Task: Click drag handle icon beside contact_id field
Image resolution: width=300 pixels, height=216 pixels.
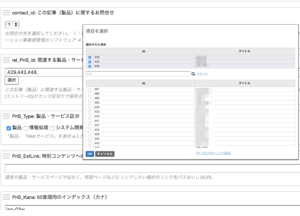Action: [7, 13]
